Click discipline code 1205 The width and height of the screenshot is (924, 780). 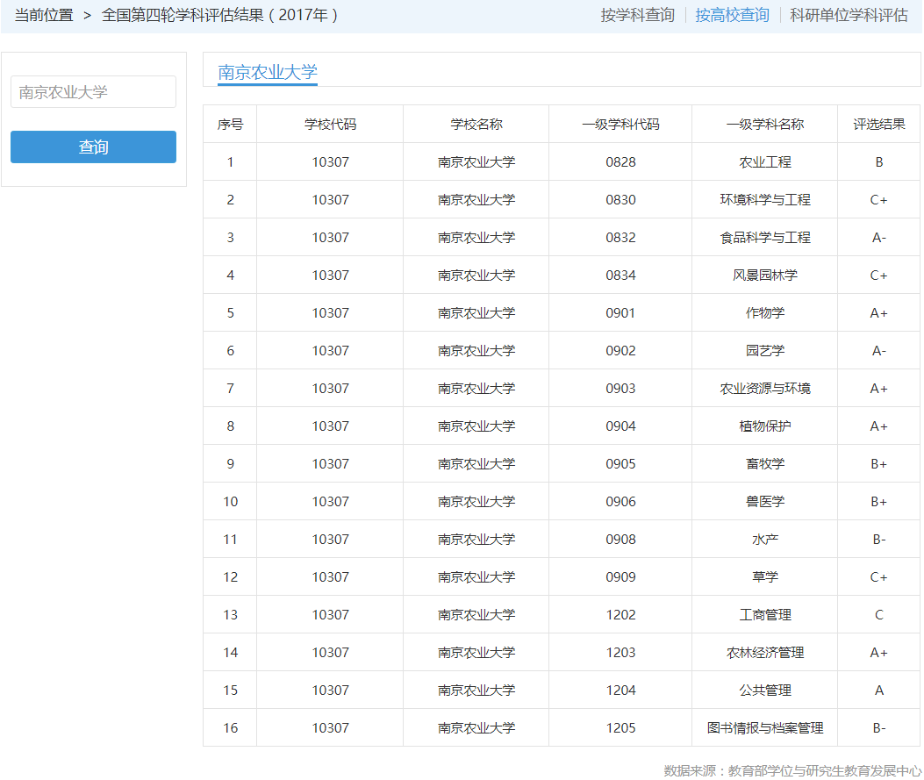[620, 727]
